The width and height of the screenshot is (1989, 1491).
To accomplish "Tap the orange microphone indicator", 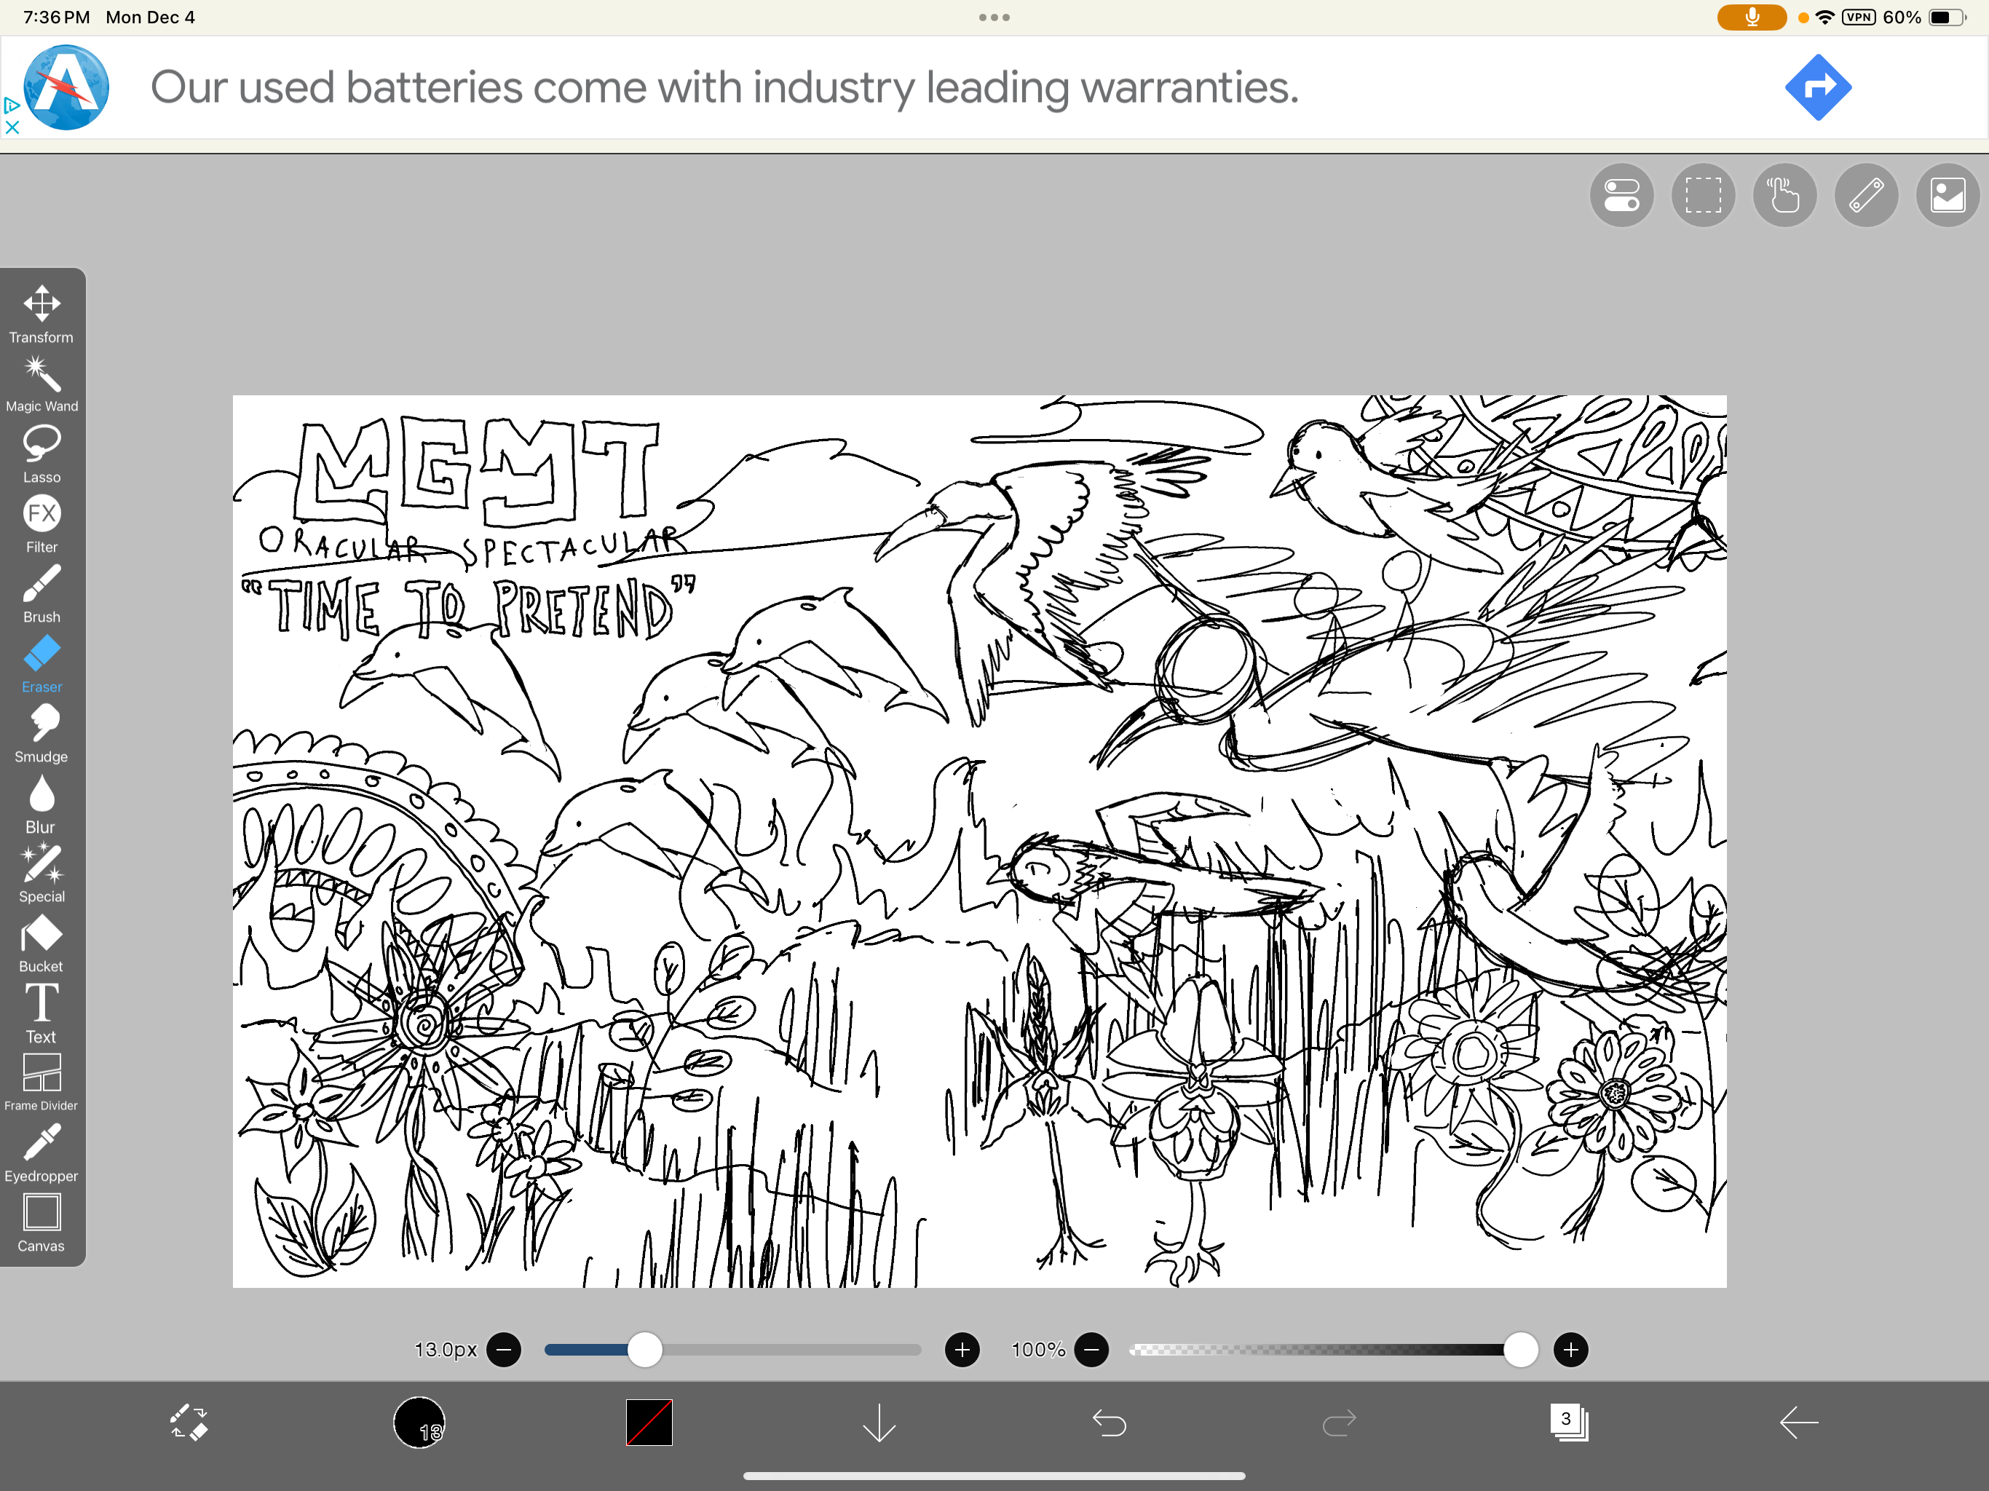I will point(1752,17).
